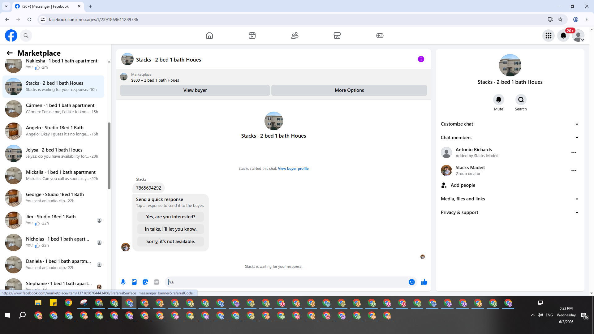
Task: Open the Jim Studio 1Bed 1 Bath chat
Action: pyautogui.click(x=53, y=220)
